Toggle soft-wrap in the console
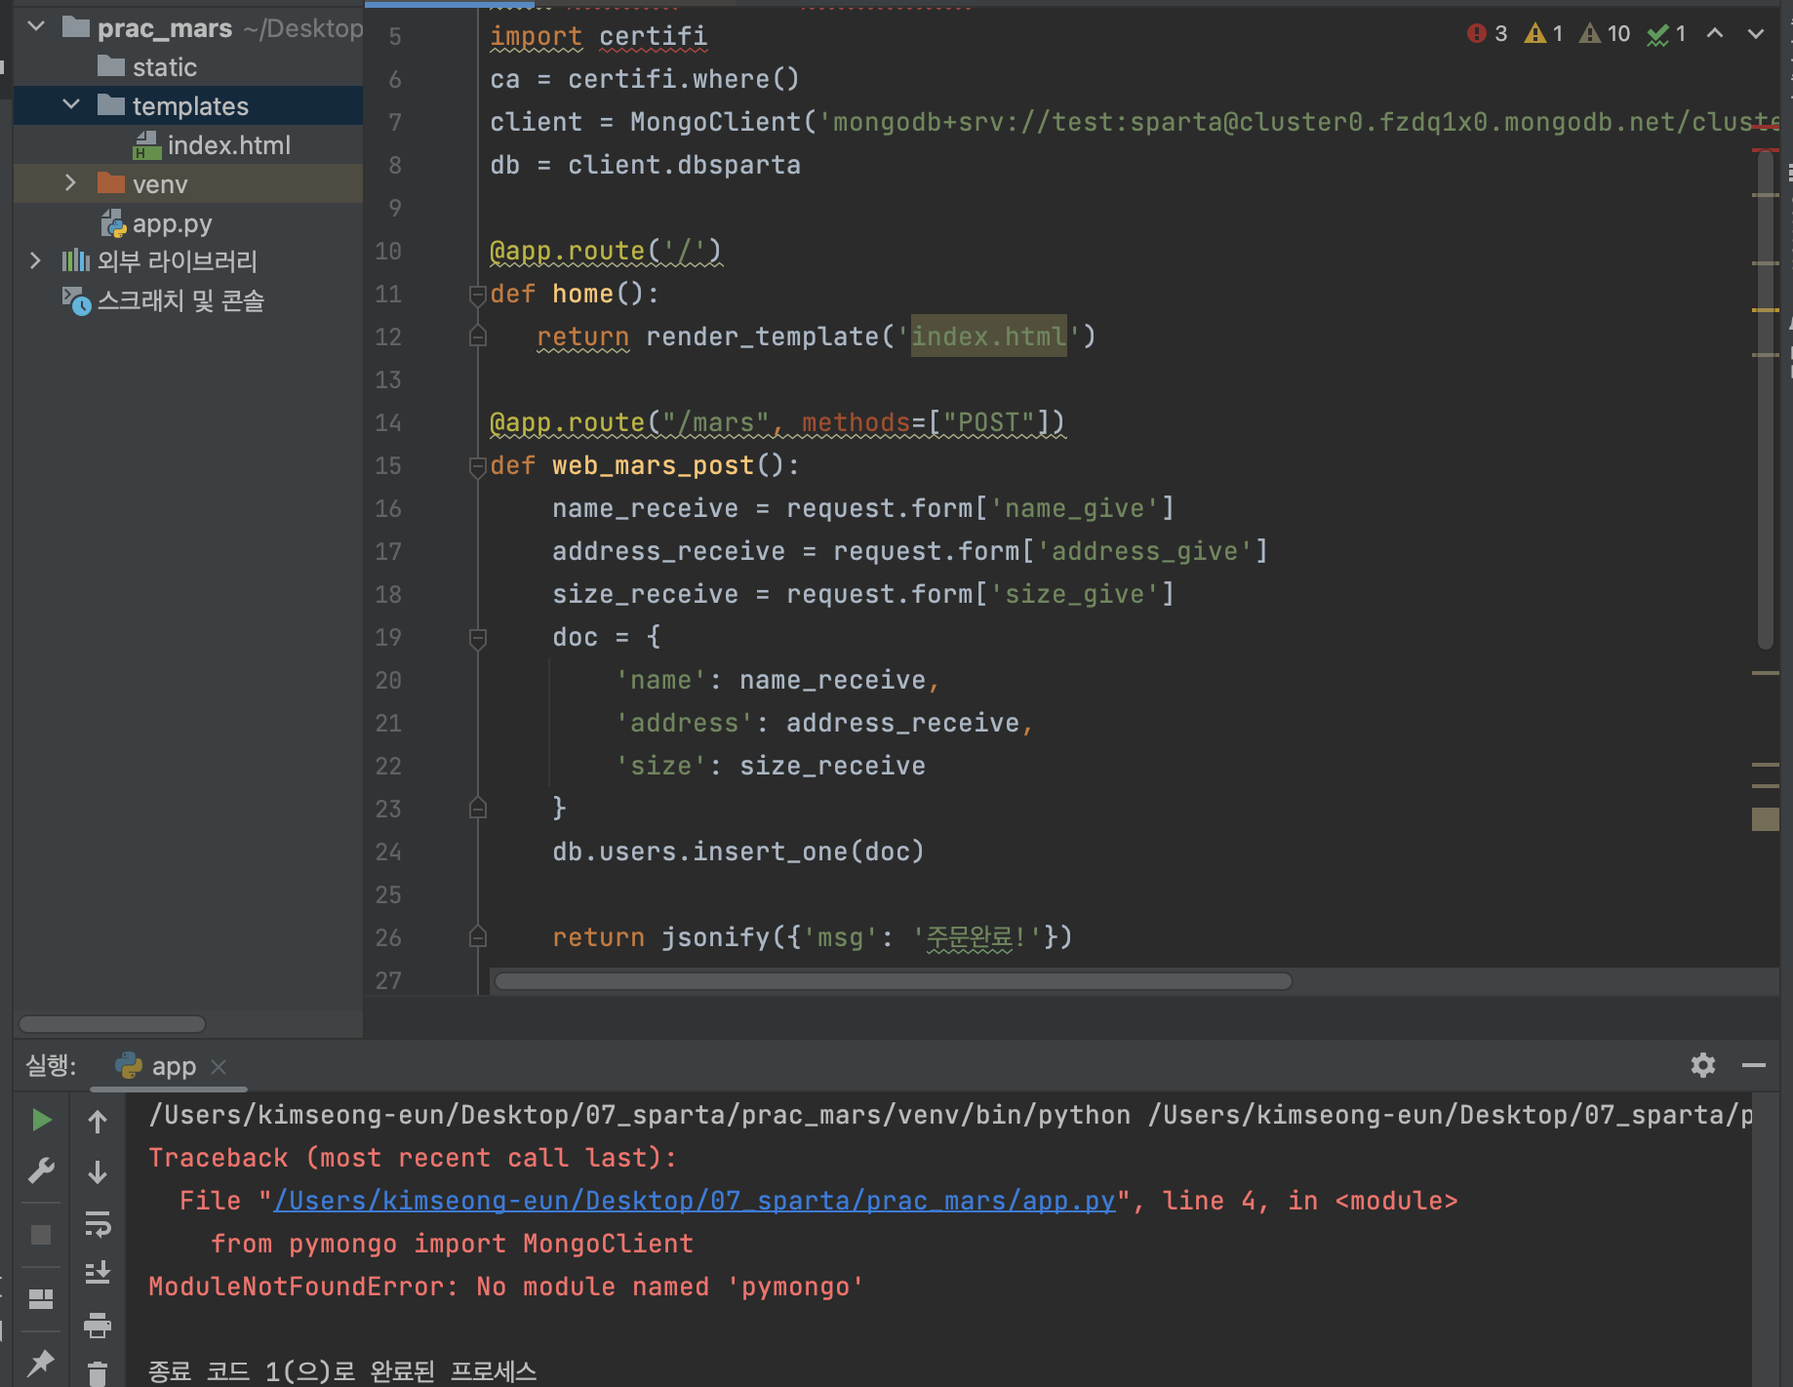The image size is (1793, 1387). tap(98, 1223)
